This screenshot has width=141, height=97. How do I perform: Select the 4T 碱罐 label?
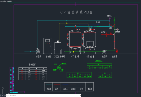[x=90, y=56]
